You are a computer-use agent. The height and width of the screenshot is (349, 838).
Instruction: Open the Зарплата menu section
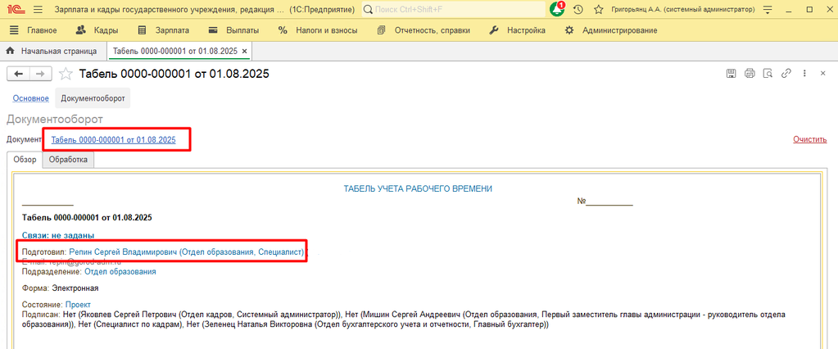pos(164,30)
